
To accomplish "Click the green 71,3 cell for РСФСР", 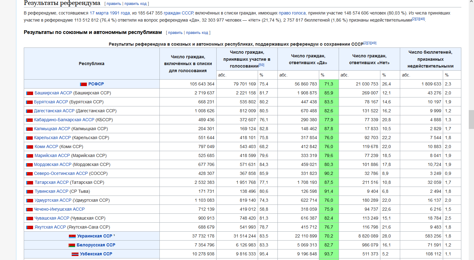I will pyautogui.click(x=329, y=84).
